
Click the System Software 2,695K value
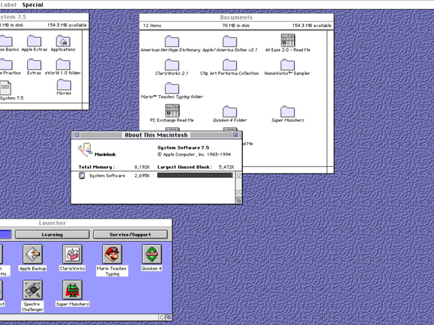[x=142, y=175]
